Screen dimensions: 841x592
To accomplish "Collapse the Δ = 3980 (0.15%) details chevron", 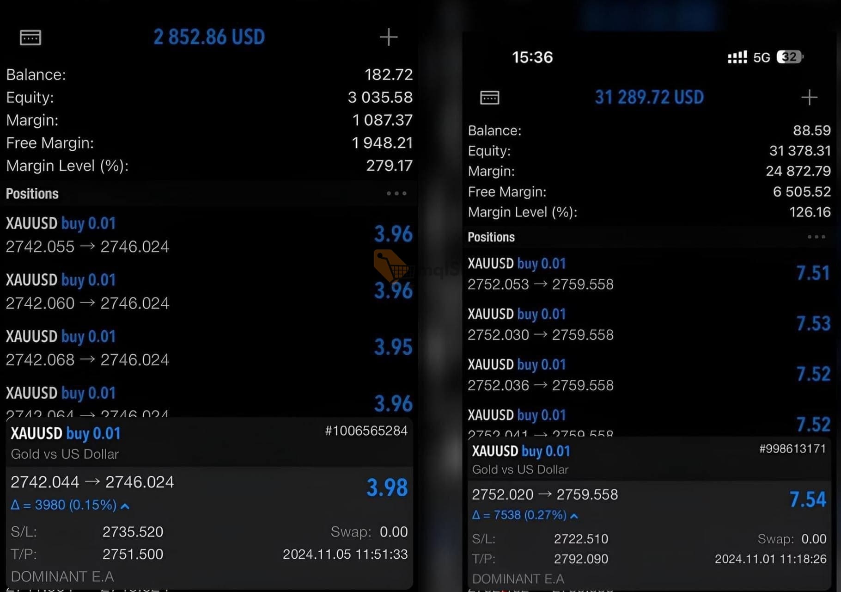I will (125, 506).
